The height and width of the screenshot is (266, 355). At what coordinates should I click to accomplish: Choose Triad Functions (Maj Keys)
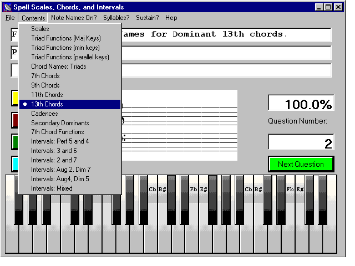[70, 38]
